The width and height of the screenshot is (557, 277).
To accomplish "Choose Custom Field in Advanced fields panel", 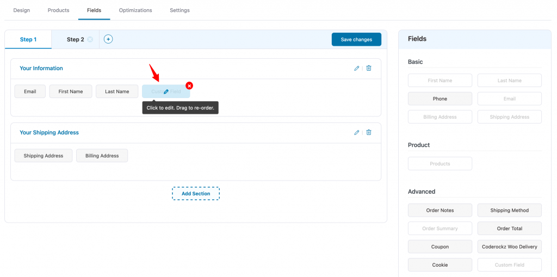I will point(509,265).
